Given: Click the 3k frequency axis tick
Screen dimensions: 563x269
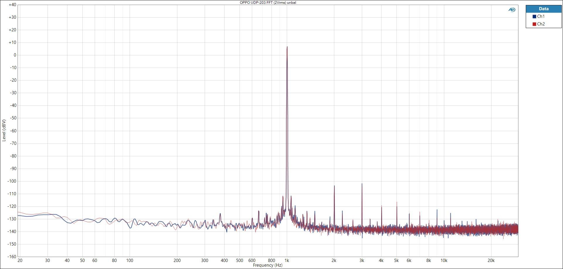Looking at the screenshot, I should [362, 261].
